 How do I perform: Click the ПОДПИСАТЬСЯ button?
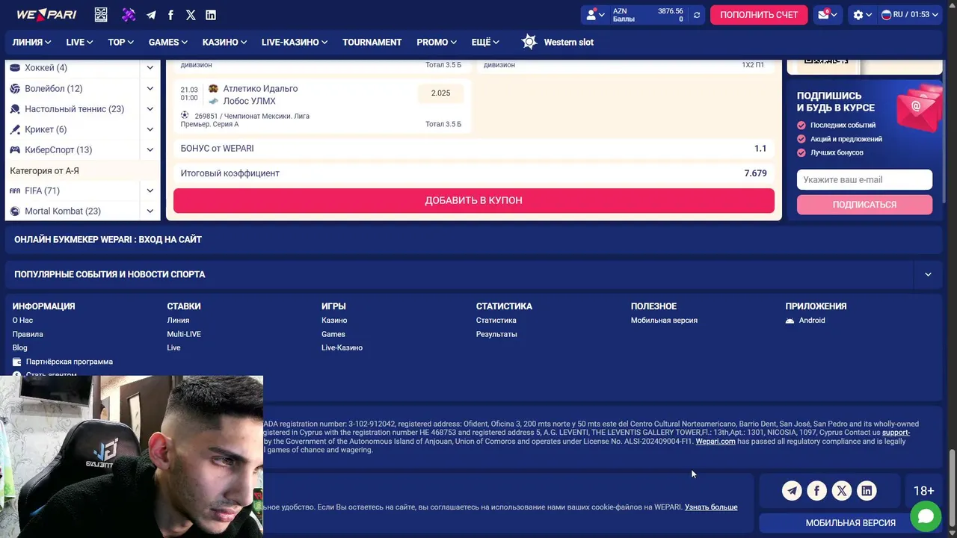pos(864,204)
